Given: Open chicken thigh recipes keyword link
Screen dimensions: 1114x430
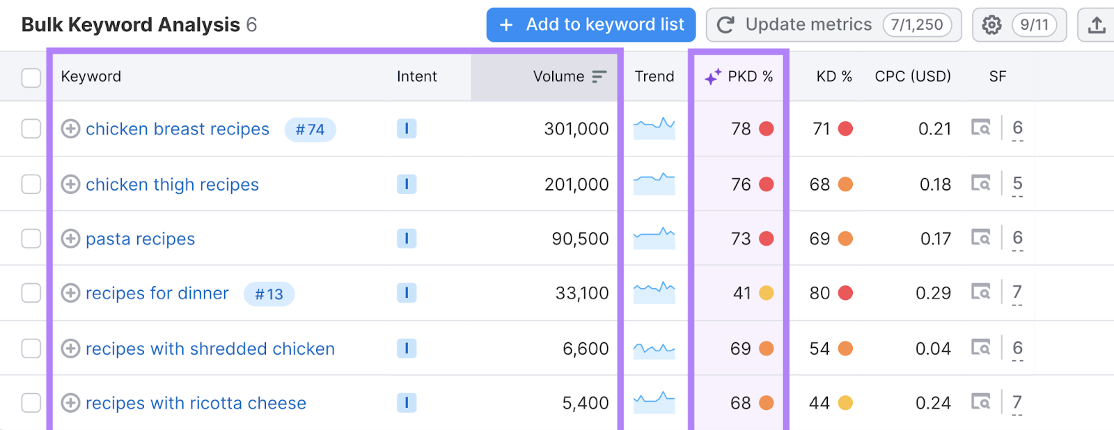Looking at the screenshot, I should tap(172, 185).
